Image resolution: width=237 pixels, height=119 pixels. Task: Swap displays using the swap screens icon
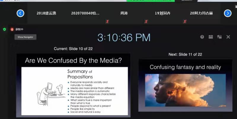coord(219,37)
